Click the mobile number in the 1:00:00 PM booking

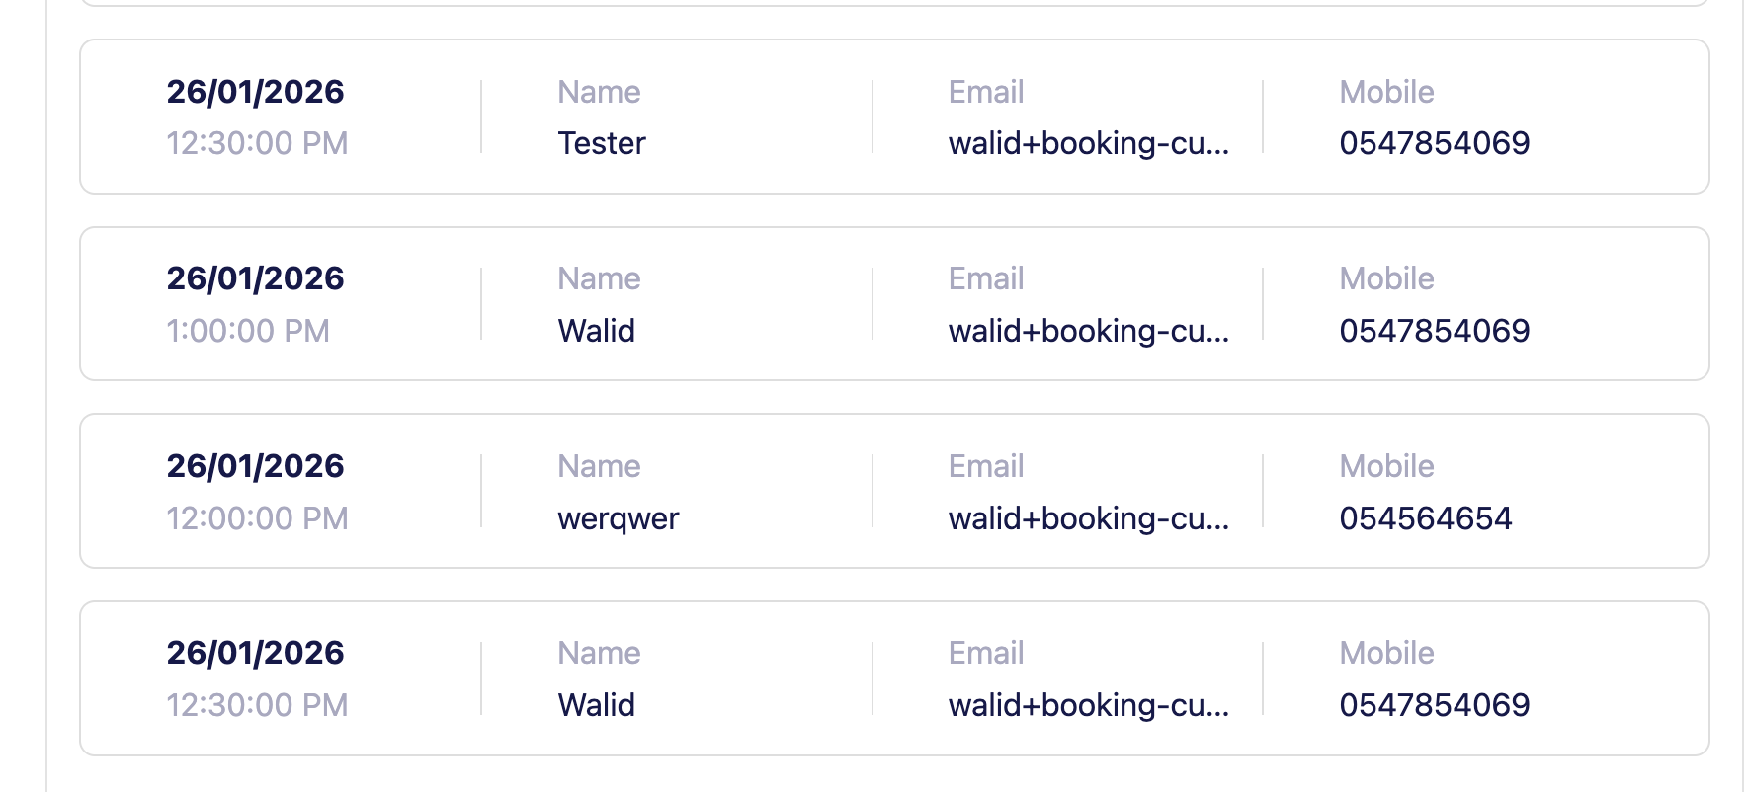[1434, 331]
